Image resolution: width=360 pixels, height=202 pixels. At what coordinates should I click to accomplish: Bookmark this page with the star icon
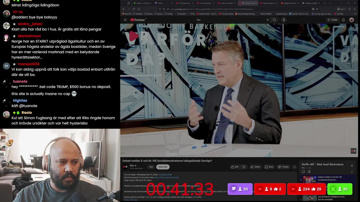317,9
